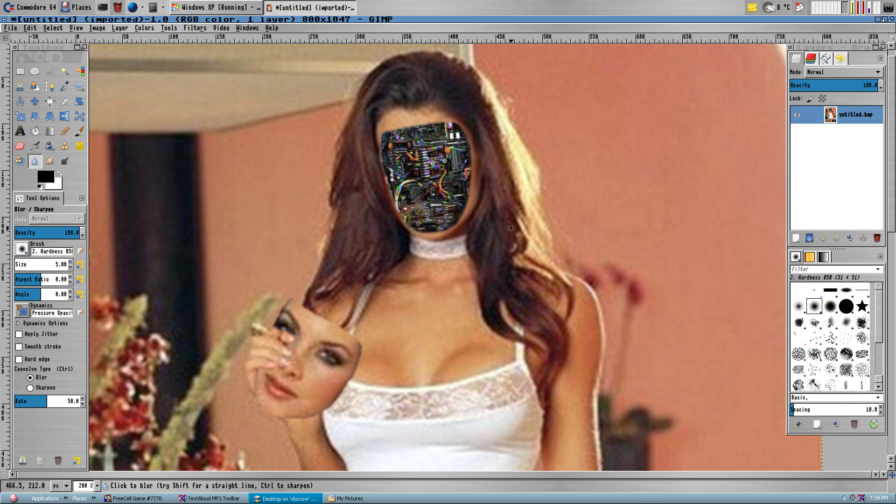
Task: Select the Paths tool
Action: 50,86
